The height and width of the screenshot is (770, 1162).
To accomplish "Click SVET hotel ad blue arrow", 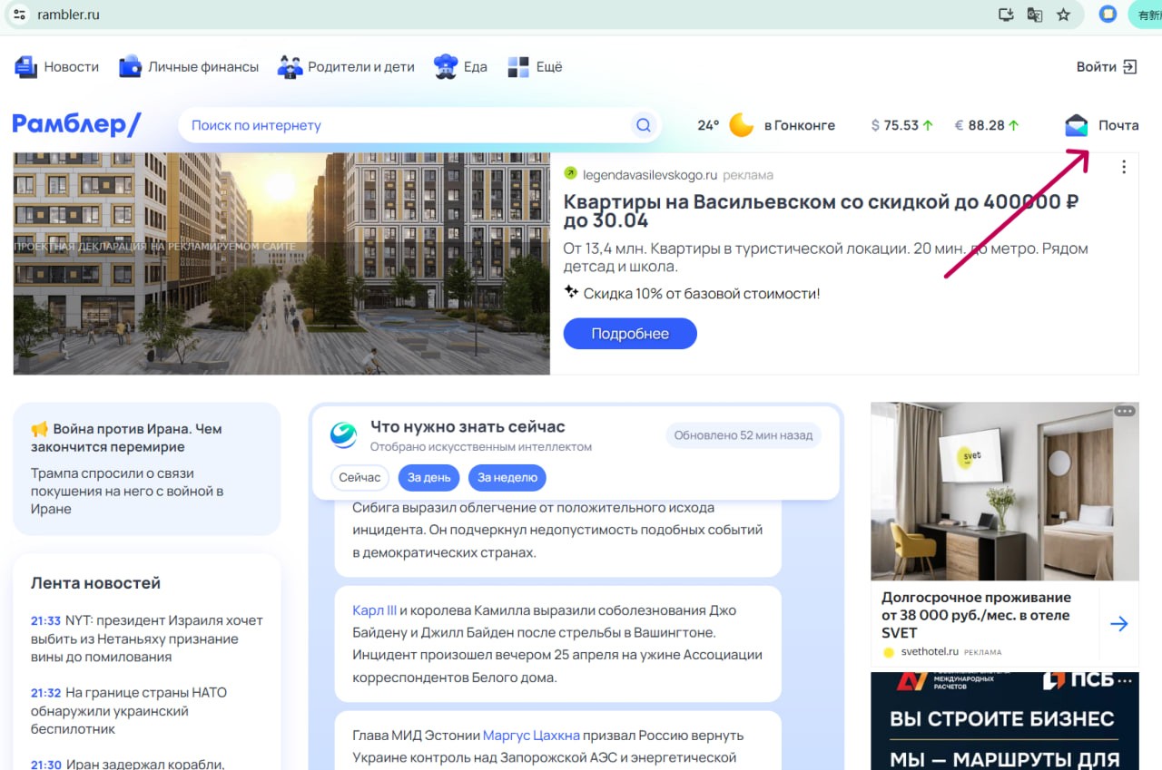I will pyautogui.click(x=1119, y=624).
